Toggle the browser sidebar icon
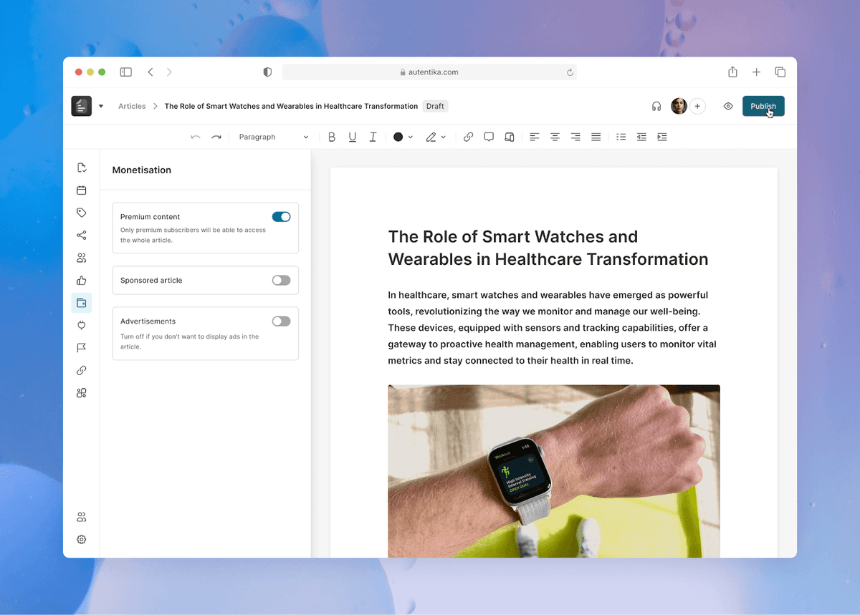 pos(126,72)
